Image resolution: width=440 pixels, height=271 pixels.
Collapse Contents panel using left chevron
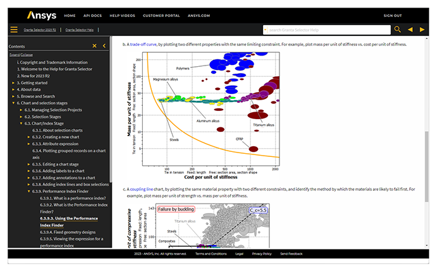tap(104, 46)
